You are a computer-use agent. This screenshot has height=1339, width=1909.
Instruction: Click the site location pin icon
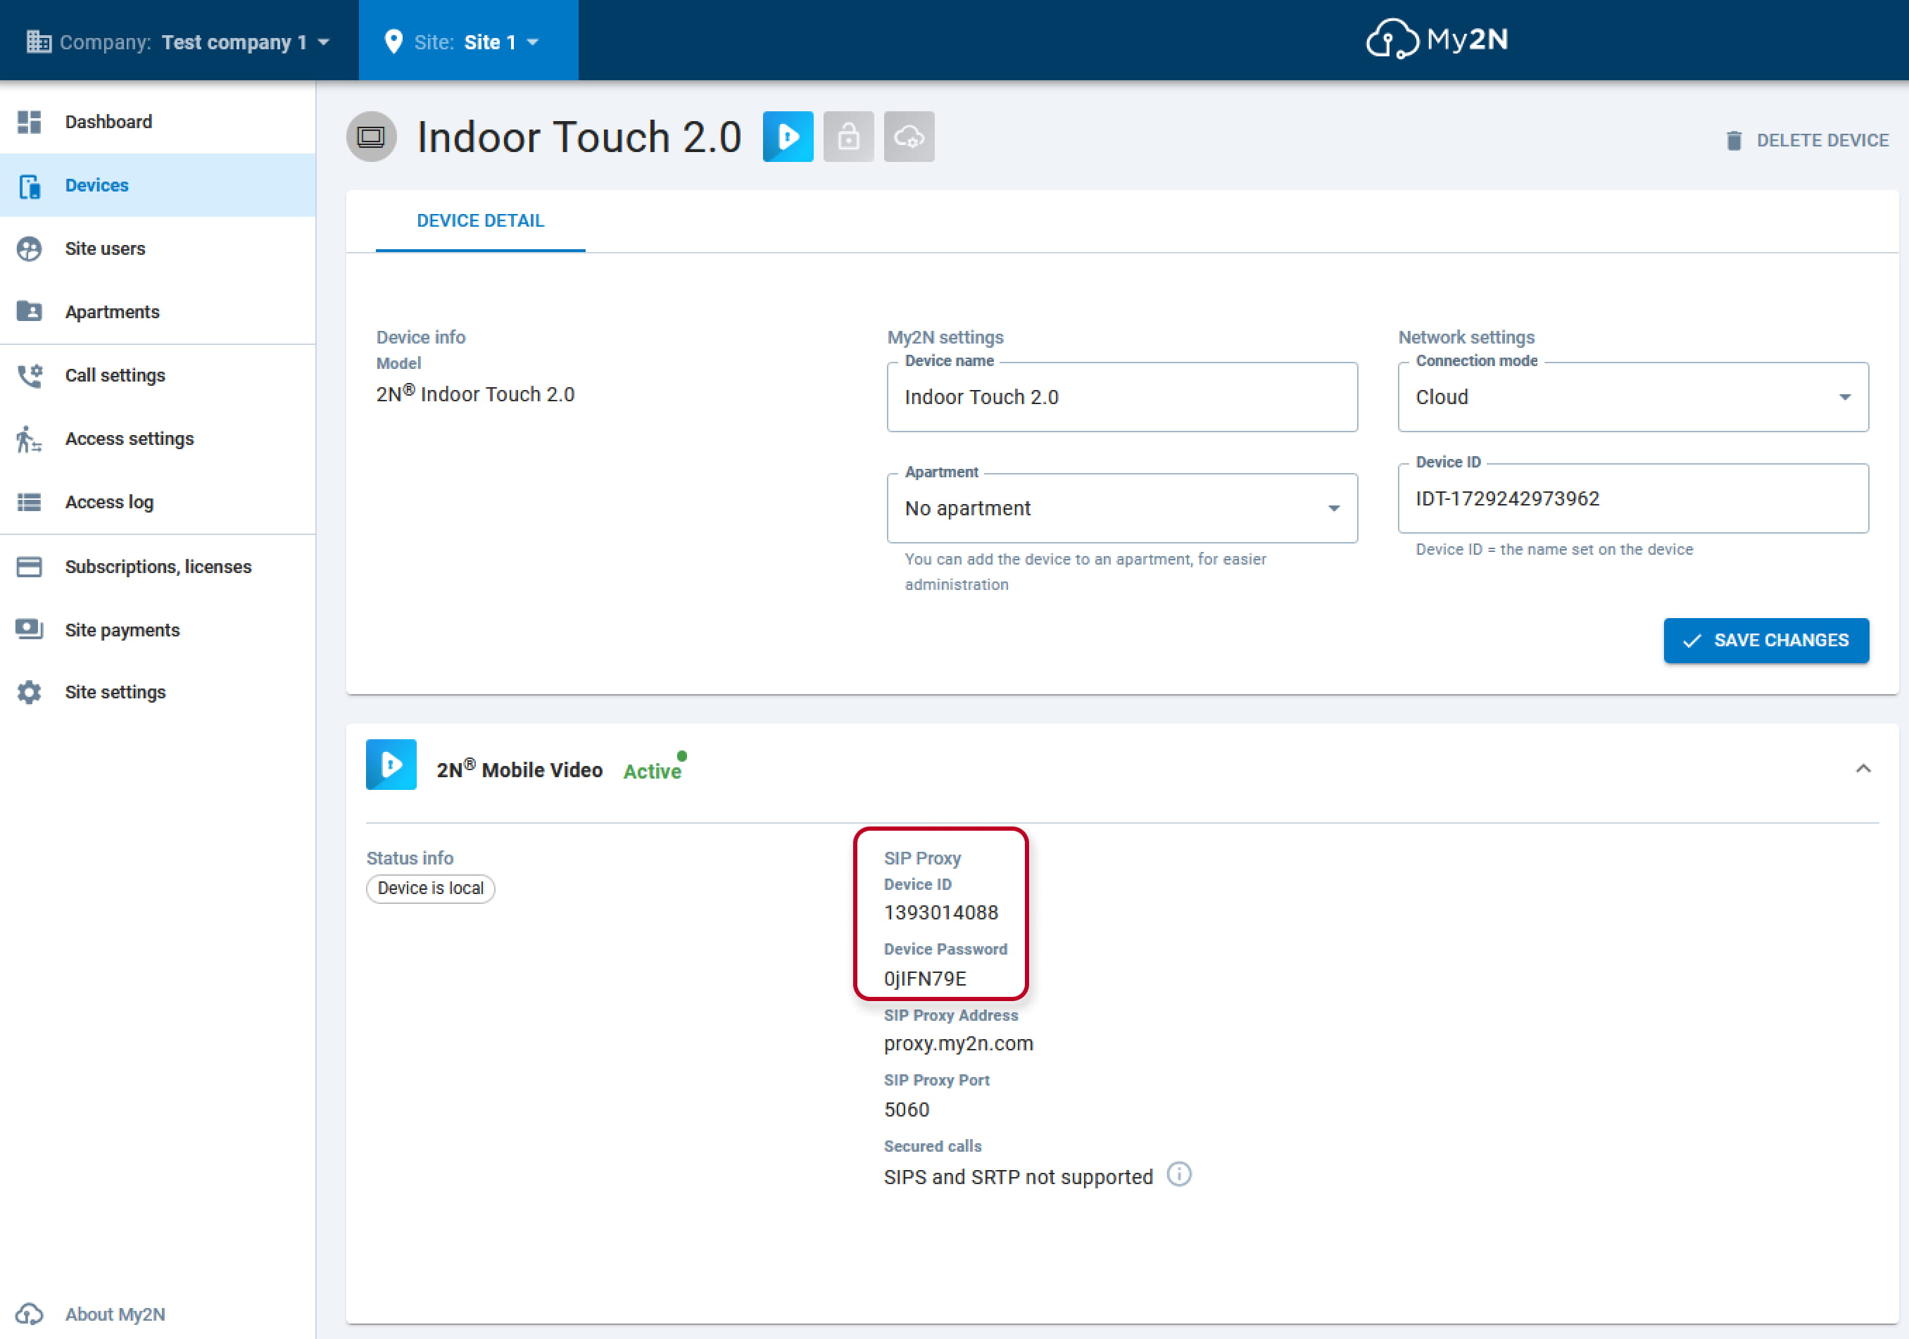pyautogui.click(x=394, y=42)
